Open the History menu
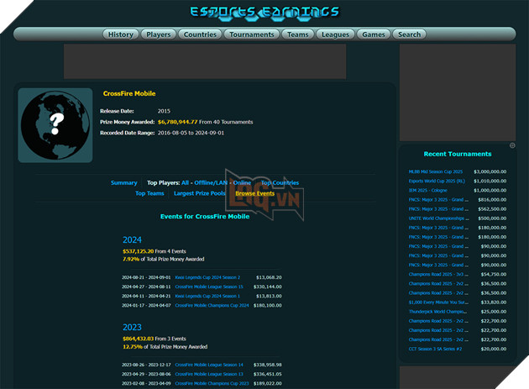The height and width of the screenshot is (389, 529). [121, 34]
